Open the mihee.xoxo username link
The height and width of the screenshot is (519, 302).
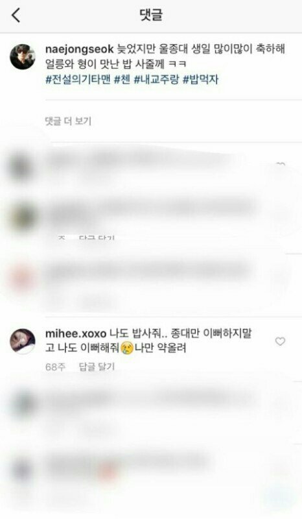tap(76, 333)
